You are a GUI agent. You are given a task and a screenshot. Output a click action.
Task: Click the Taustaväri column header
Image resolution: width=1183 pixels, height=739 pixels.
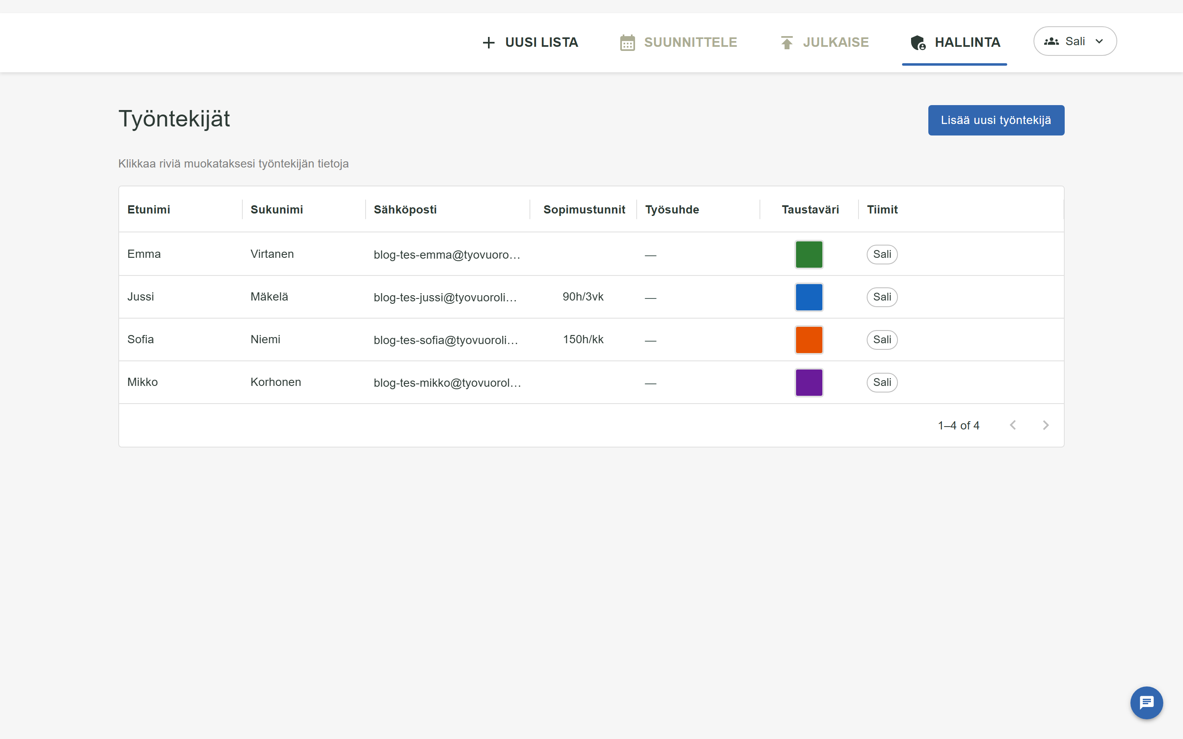click(810, 210)
